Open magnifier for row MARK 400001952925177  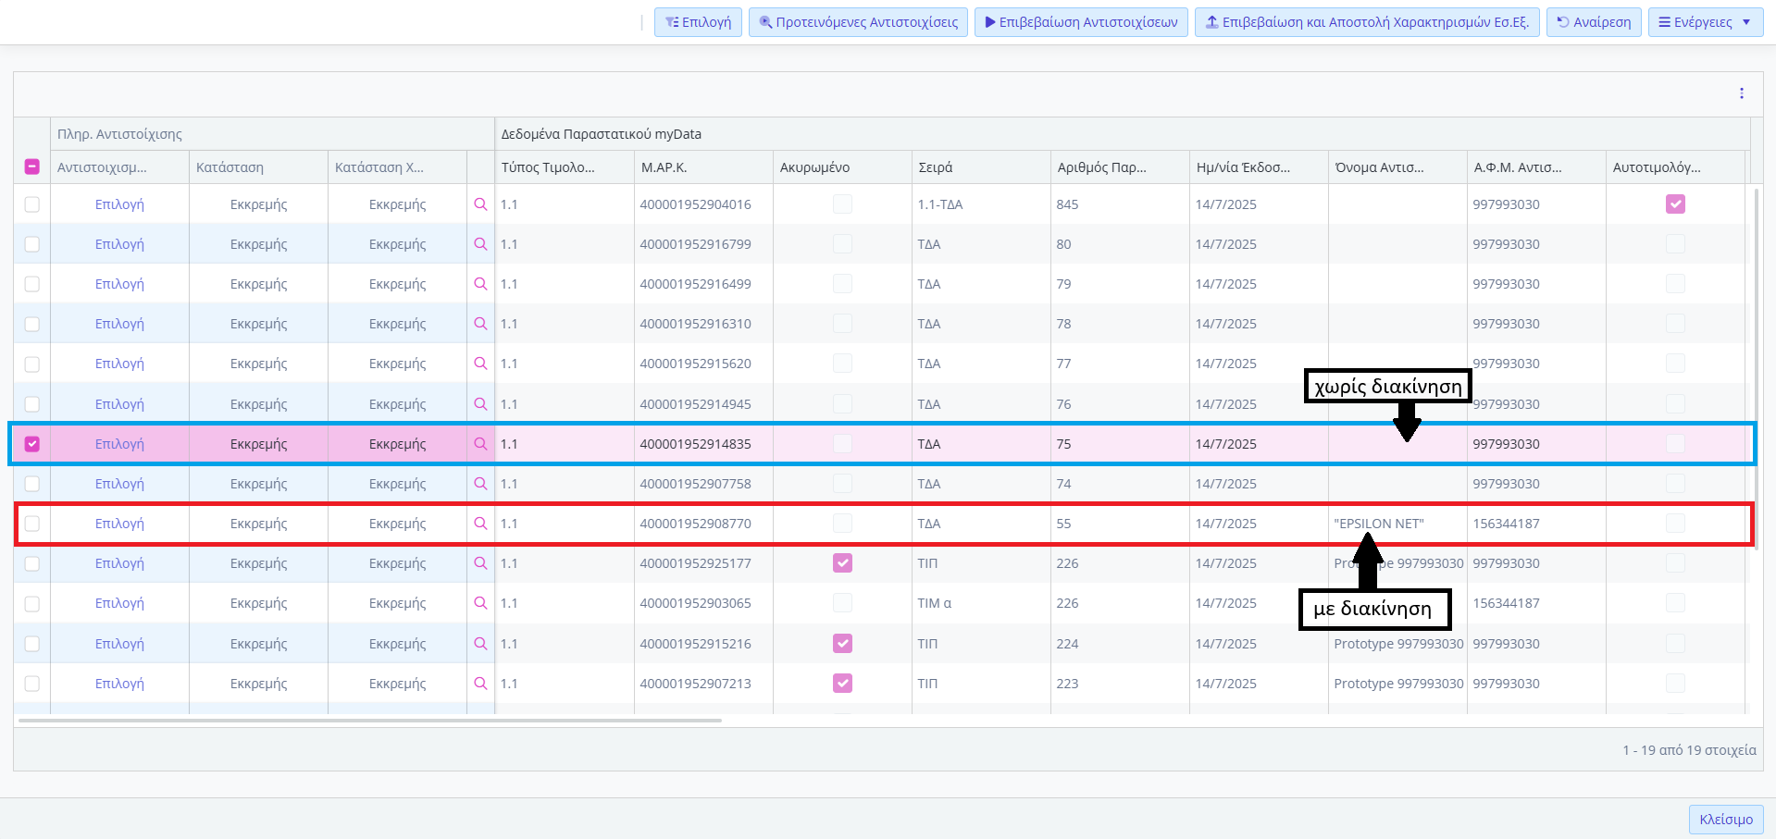pyautogui.click(x=480, y=563)
